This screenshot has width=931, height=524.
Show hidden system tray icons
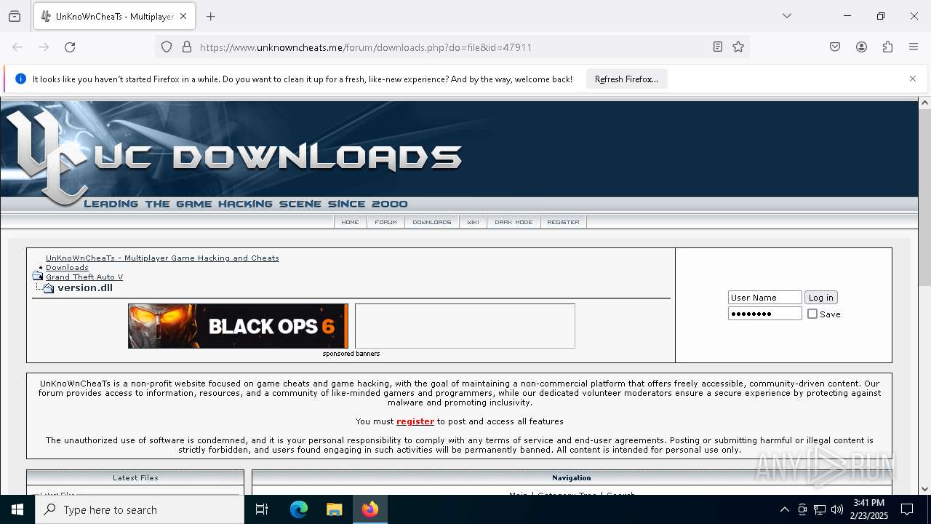pyautogui.click(x=784, y=509)
